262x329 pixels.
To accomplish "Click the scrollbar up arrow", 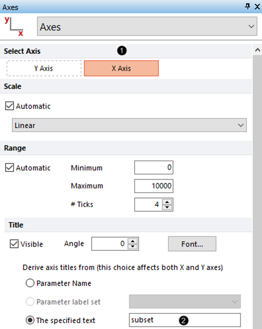I will pos(257,50).
